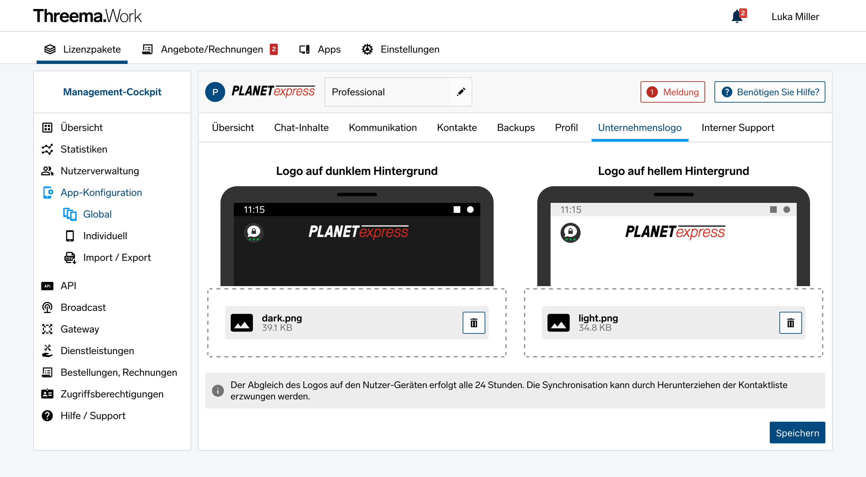866x477 pixels.
Task: Click the Threema.Work logo
Action: click(x=87, y=16)
